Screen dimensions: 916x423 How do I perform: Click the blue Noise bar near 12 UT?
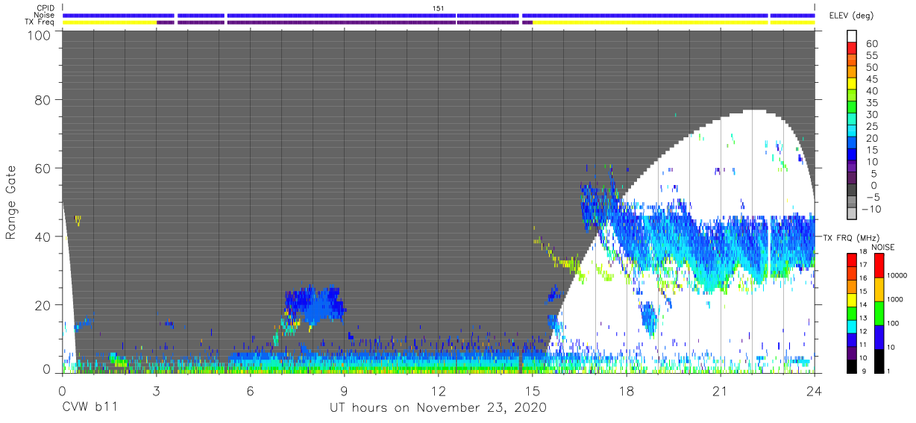point(342,15)
